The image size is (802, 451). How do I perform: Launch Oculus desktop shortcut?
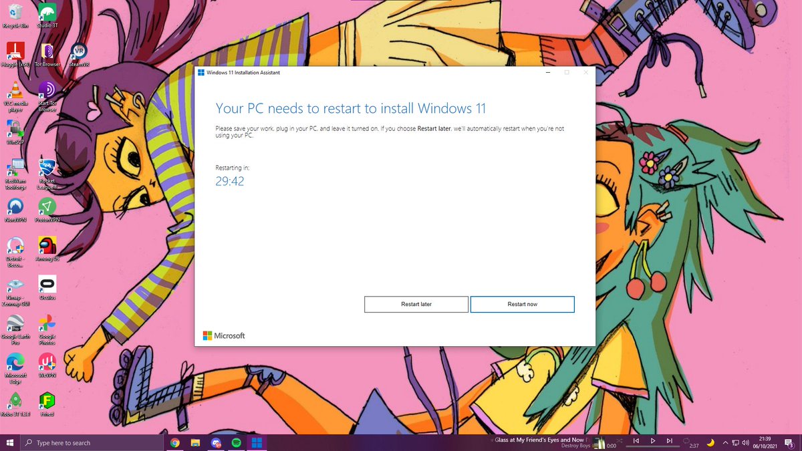tap(47, 287)
